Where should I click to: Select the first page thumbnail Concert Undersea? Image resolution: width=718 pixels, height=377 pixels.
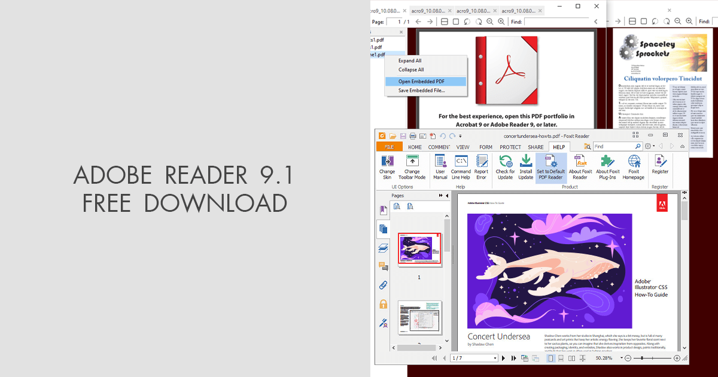pyautogui.click(x=419, y=251)
